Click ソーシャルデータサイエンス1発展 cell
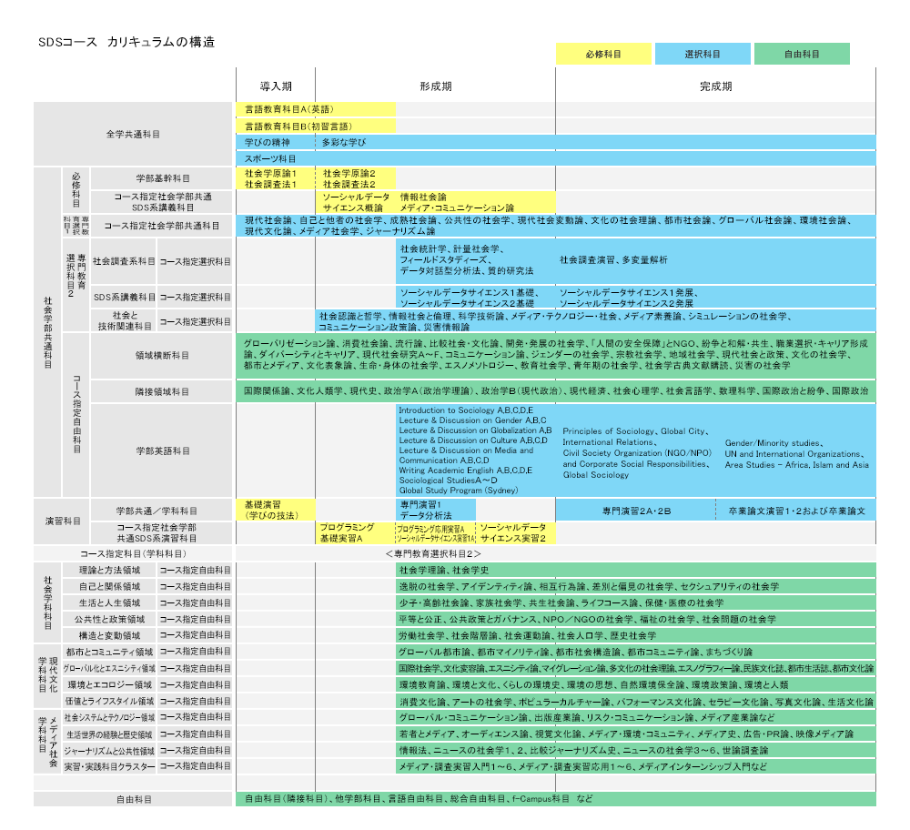The width and height of the screenshot is (910, 830). (629, 292)
